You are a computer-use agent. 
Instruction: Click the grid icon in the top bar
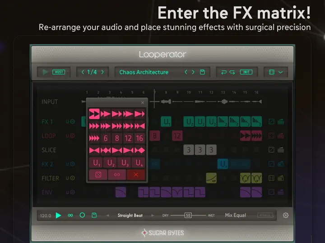tap(272, 72)
